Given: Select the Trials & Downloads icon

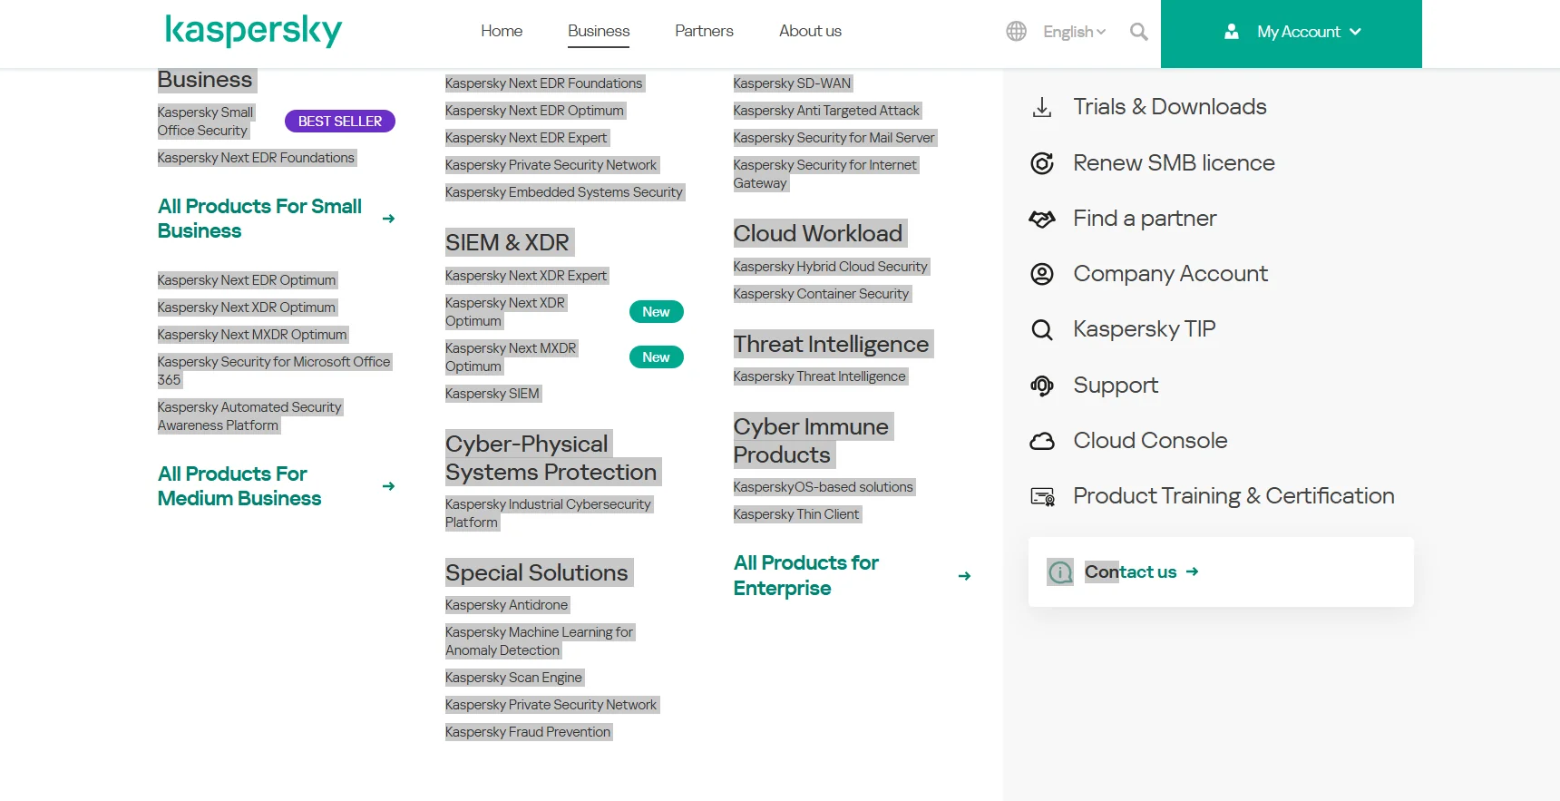Looking at the screenshot, I should (1042, 107).
